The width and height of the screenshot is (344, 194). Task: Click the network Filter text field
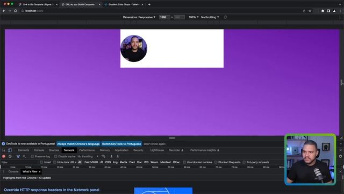click(20, 162)
